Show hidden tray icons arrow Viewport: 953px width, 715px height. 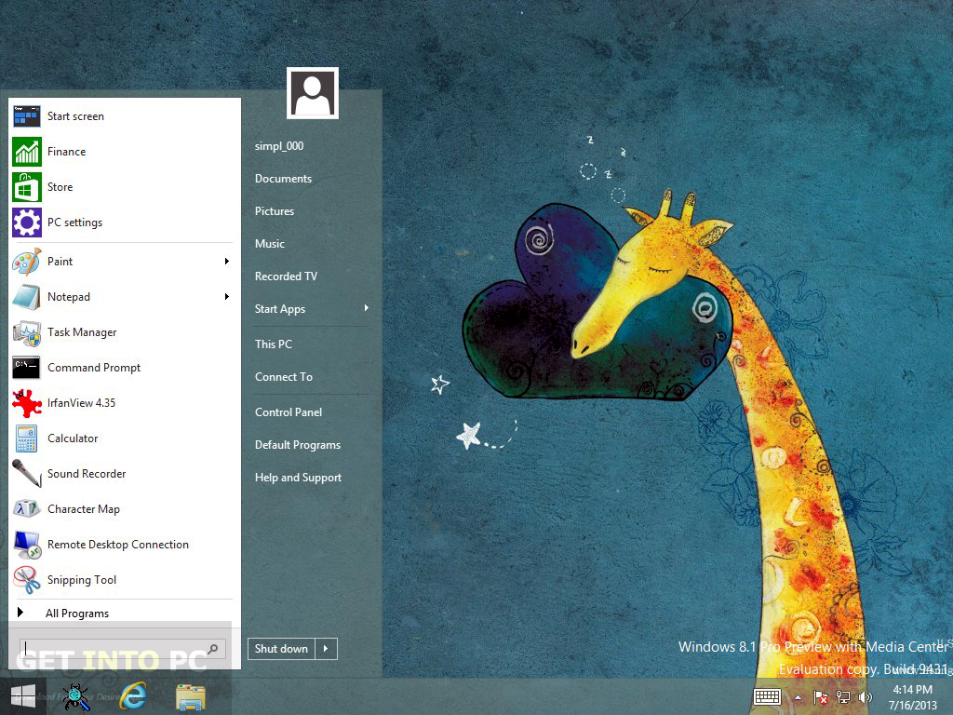coord(798,697)
